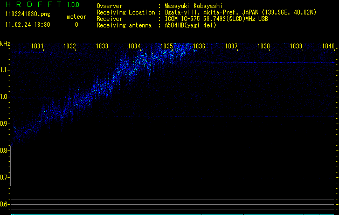Click the ICOM IC-575 53.7492 MHz USB text
Screen dimensions: 339x215
point(216,19)
